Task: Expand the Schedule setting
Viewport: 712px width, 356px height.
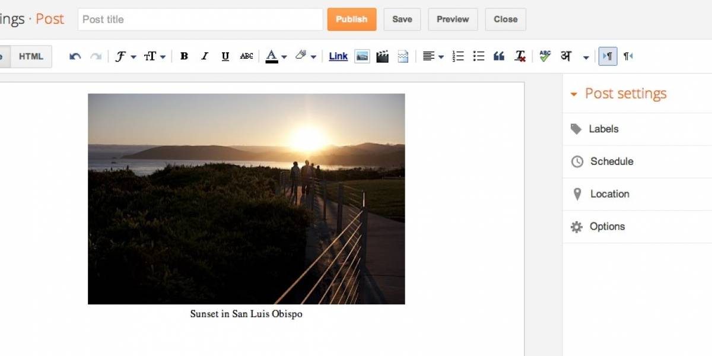Action: point(637,161)
